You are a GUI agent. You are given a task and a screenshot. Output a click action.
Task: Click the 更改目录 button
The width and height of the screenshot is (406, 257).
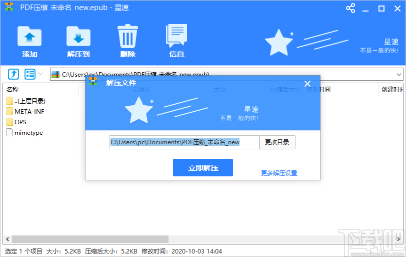(x=277, y=142)
